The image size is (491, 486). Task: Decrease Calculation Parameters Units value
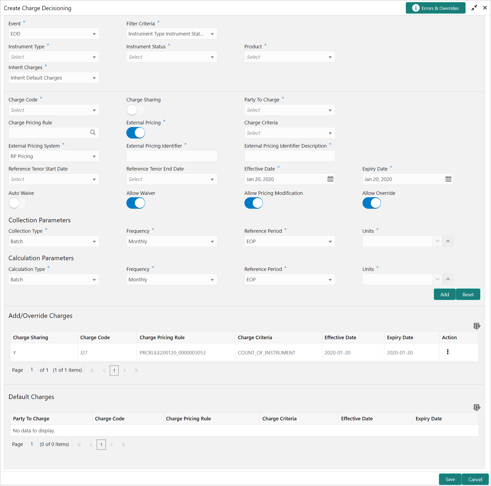[x=438, y=279]
